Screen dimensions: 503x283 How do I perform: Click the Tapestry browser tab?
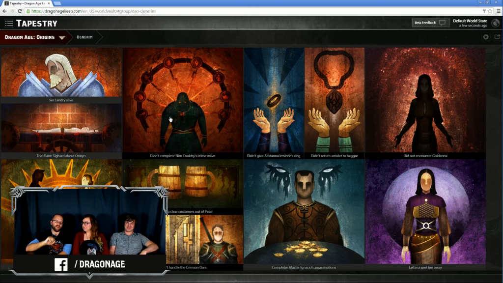click(x=27, y=3)
